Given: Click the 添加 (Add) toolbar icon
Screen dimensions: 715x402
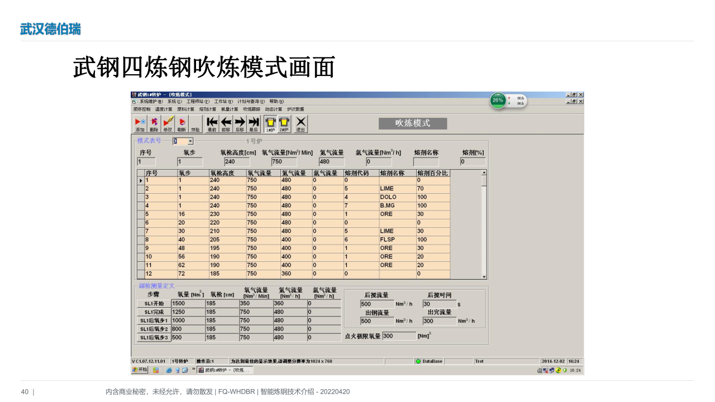Looking at the screenshot, I should point(140,124).
